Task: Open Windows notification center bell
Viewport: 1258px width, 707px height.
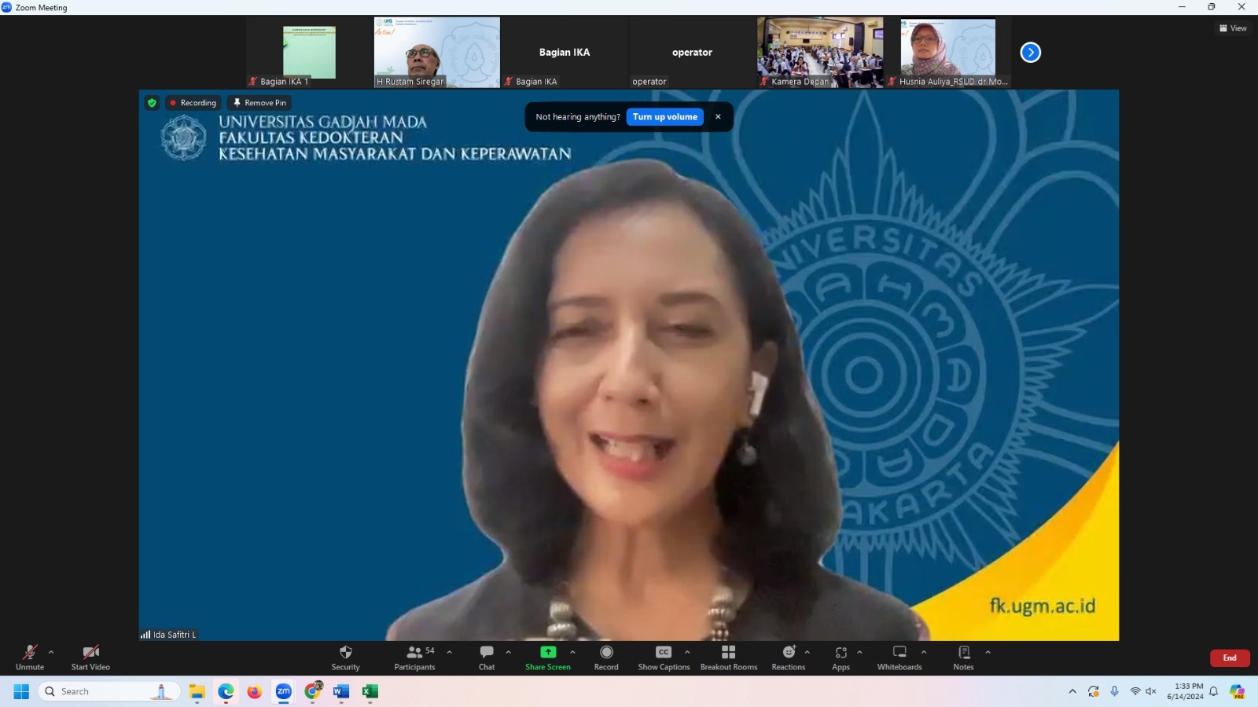Action: [x=1214, y=691]
